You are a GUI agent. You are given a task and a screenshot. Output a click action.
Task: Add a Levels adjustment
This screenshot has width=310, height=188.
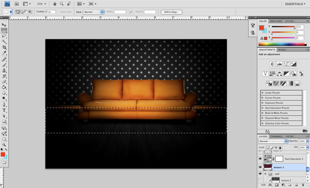pyautogui.click(x=280, y=64)
